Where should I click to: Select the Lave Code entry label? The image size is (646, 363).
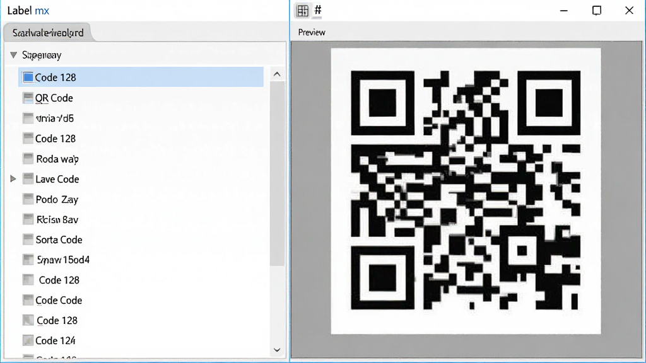(57, 179)
